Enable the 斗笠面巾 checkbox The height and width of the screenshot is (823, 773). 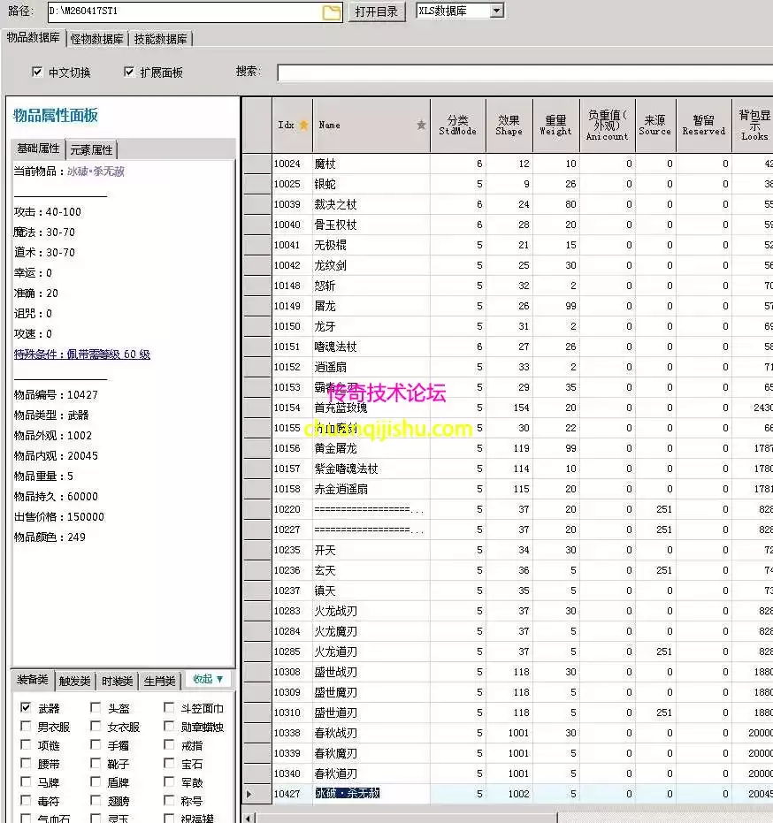(169, 707)
